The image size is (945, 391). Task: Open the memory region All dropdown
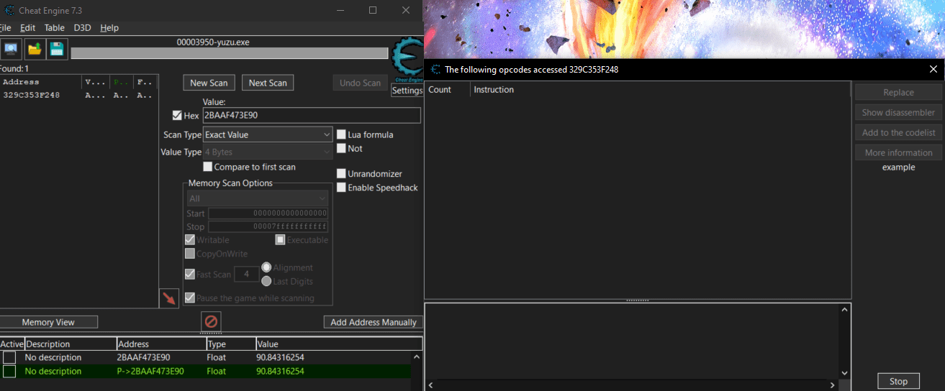coord(258,198)
